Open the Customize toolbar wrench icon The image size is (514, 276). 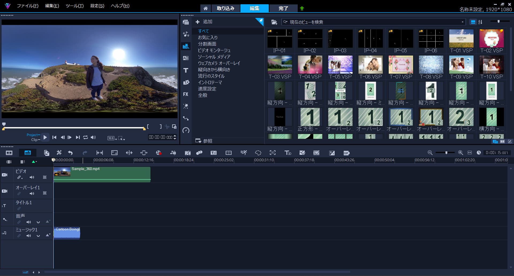click(59, 153)
